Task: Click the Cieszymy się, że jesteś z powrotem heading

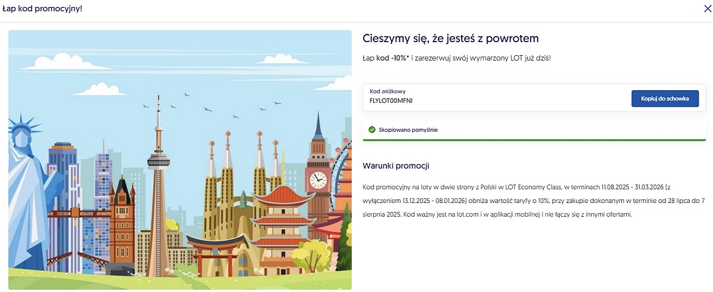Action: click(450, 39)
